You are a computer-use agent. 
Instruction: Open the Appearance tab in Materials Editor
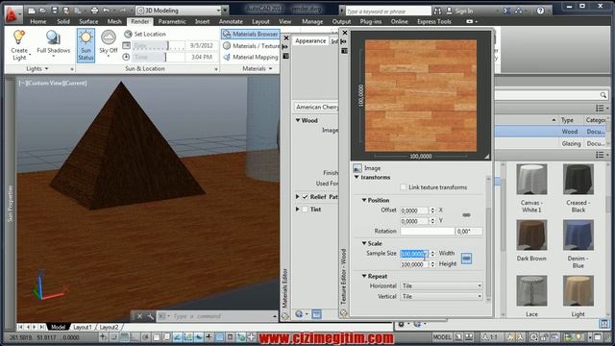310,40
